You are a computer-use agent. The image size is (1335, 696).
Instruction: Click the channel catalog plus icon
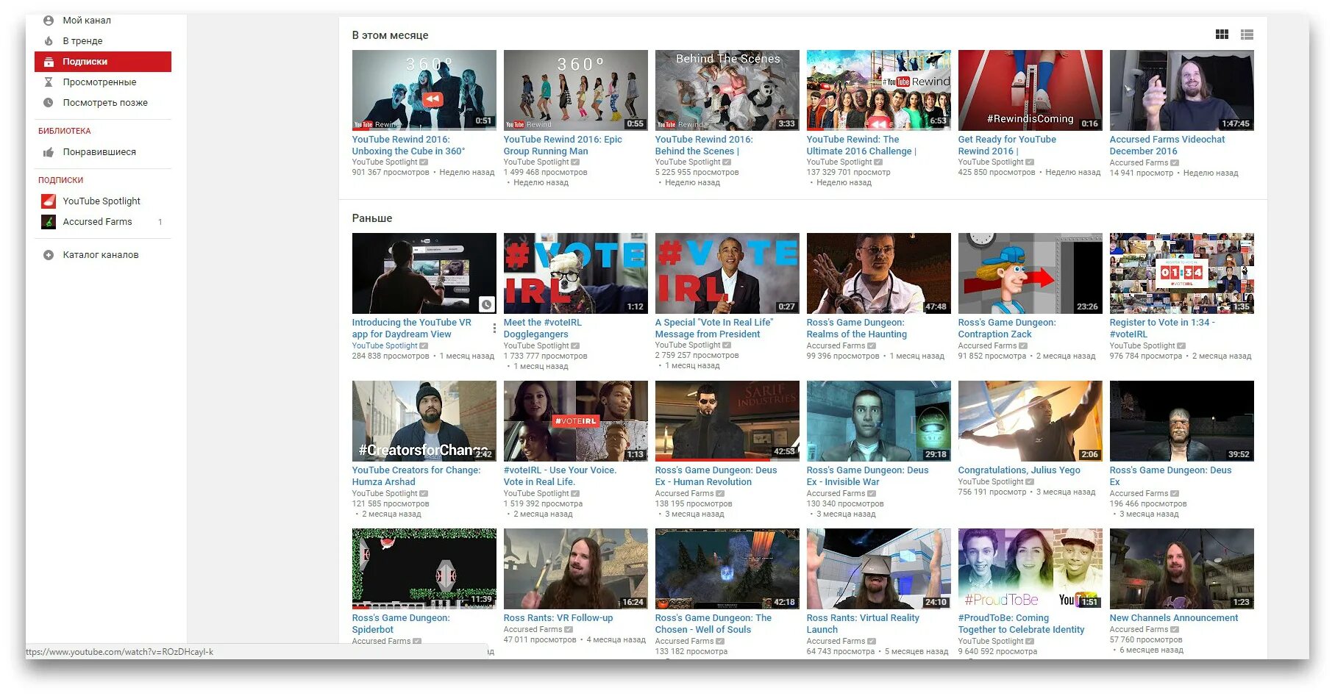[49, 255]
